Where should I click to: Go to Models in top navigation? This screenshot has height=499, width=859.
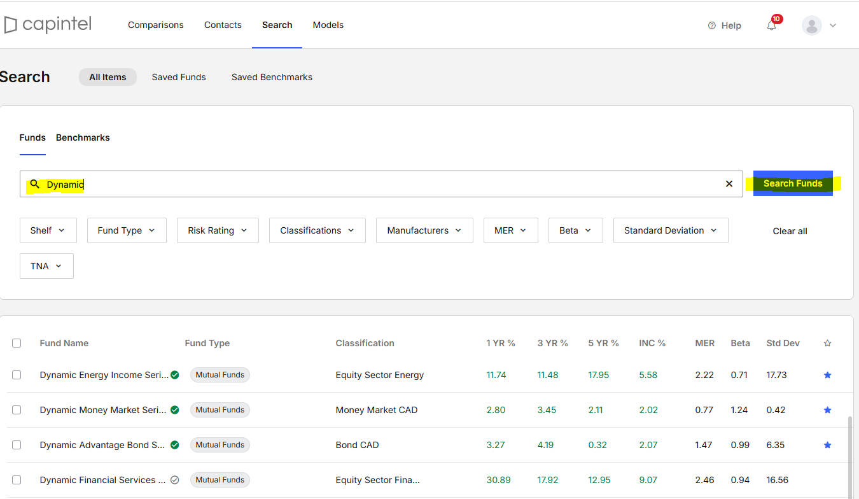tap(328, 25)
